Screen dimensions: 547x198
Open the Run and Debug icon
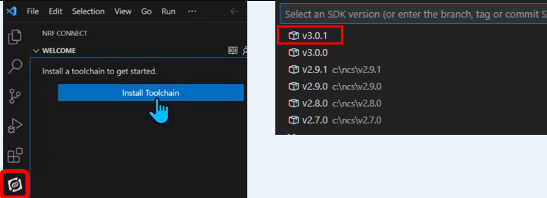point(15,126)
